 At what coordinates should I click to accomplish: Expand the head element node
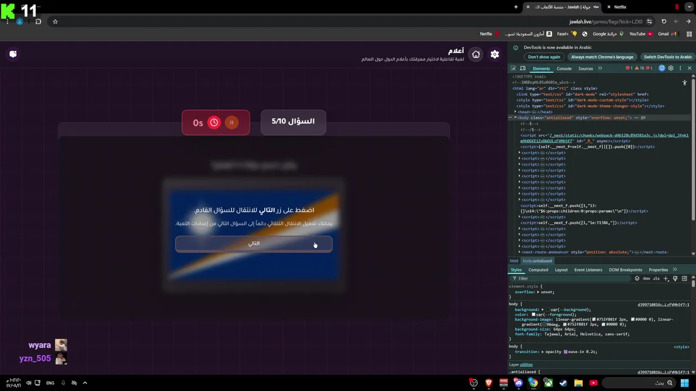pos(515,112)
